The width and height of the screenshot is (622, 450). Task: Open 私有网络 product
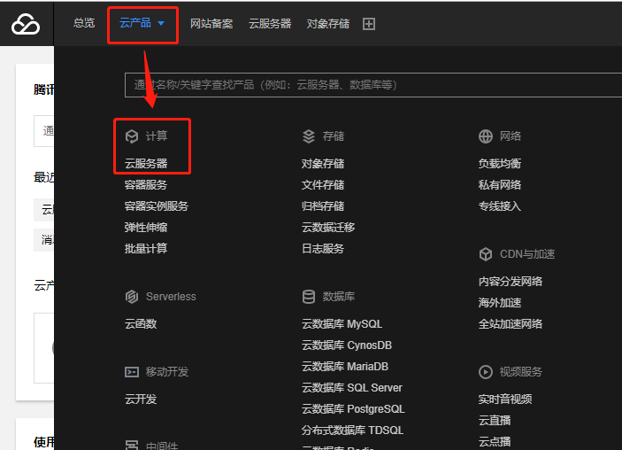tap(500, 184)
